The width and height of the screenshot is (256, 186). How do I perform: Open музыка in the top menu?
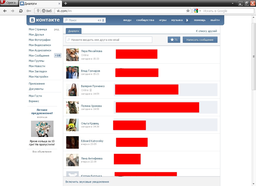(x=177, y=20)
